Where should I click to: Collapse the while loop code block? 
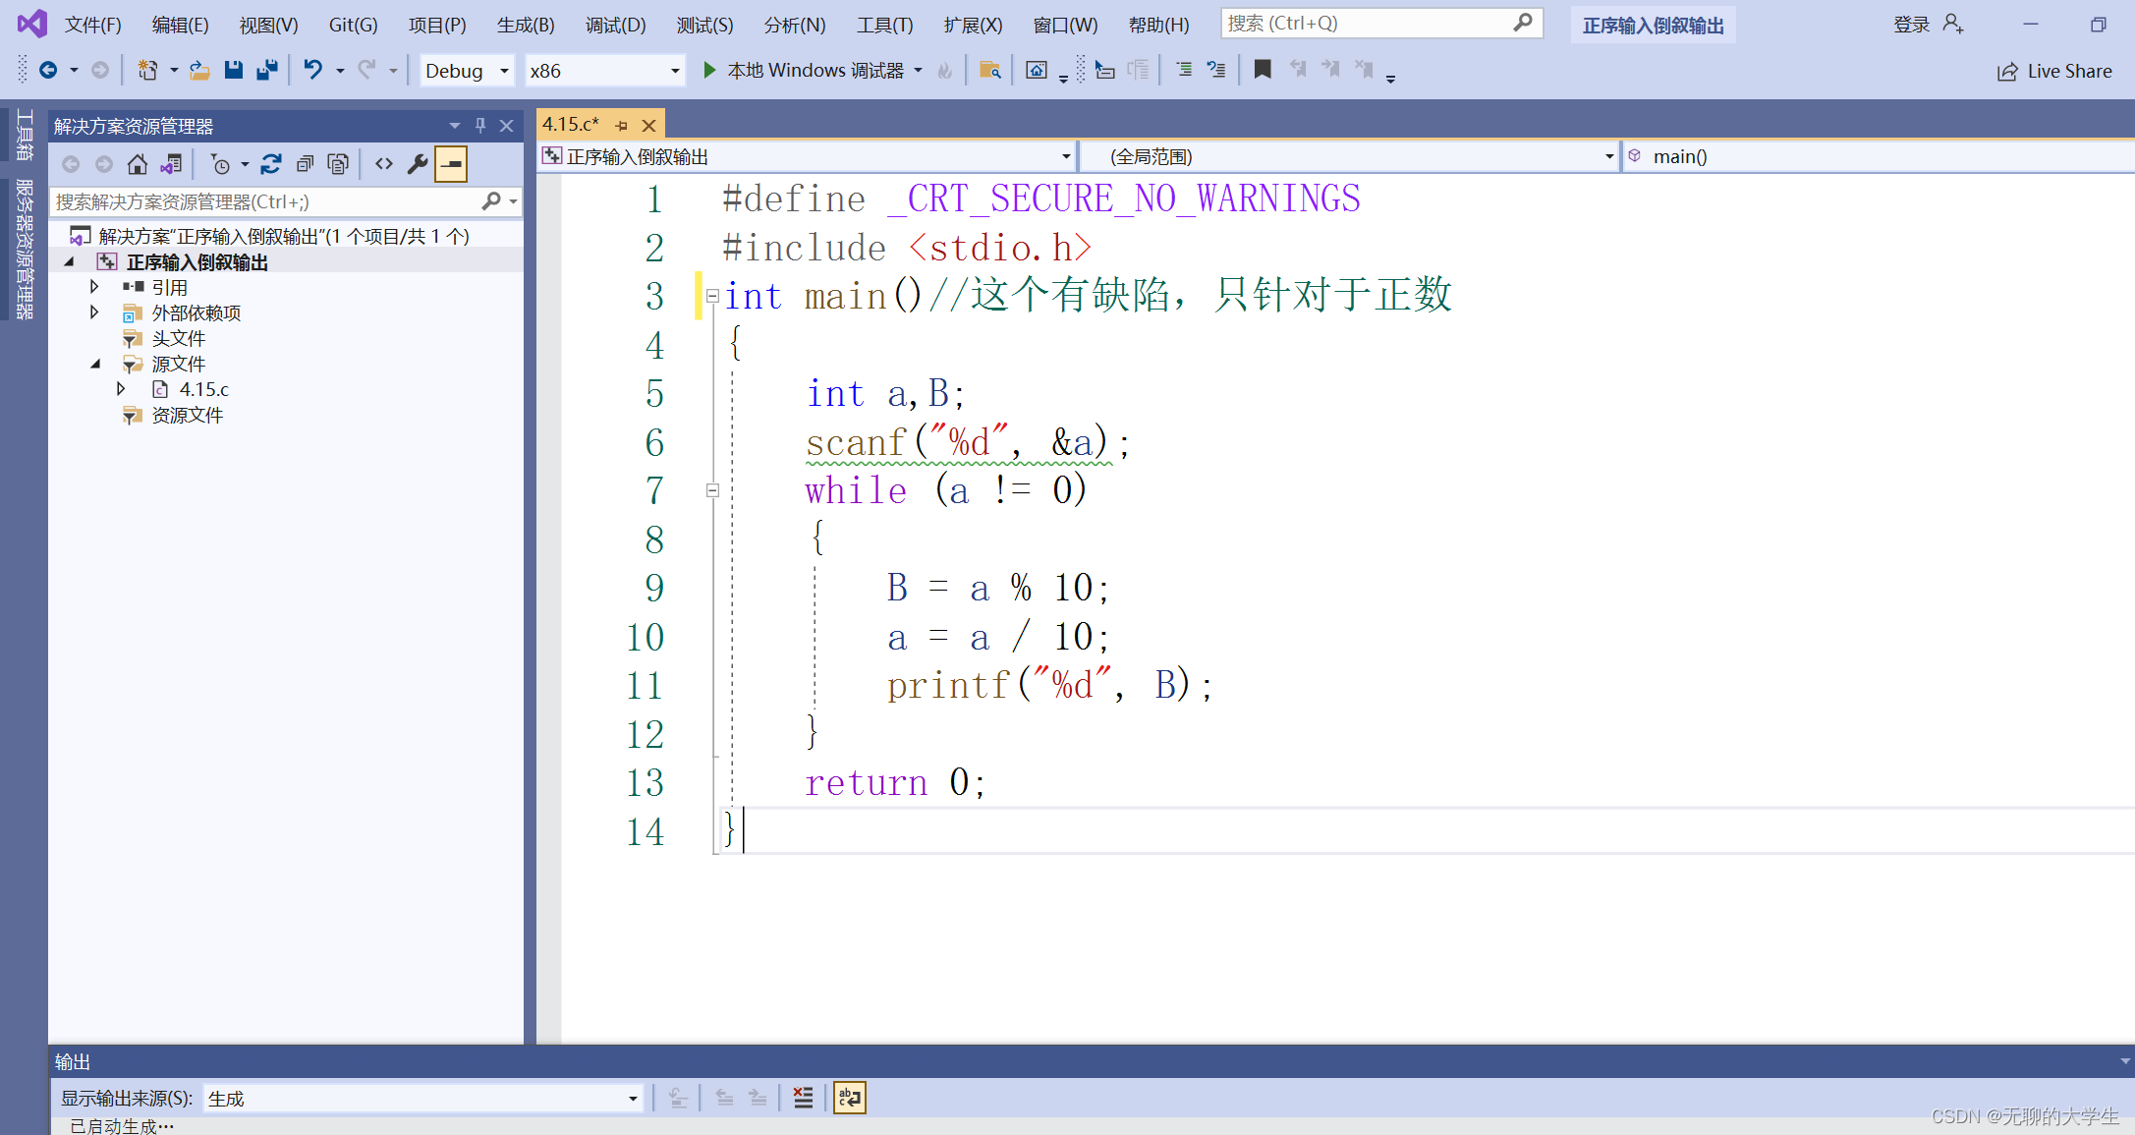(x=712, y=490)
